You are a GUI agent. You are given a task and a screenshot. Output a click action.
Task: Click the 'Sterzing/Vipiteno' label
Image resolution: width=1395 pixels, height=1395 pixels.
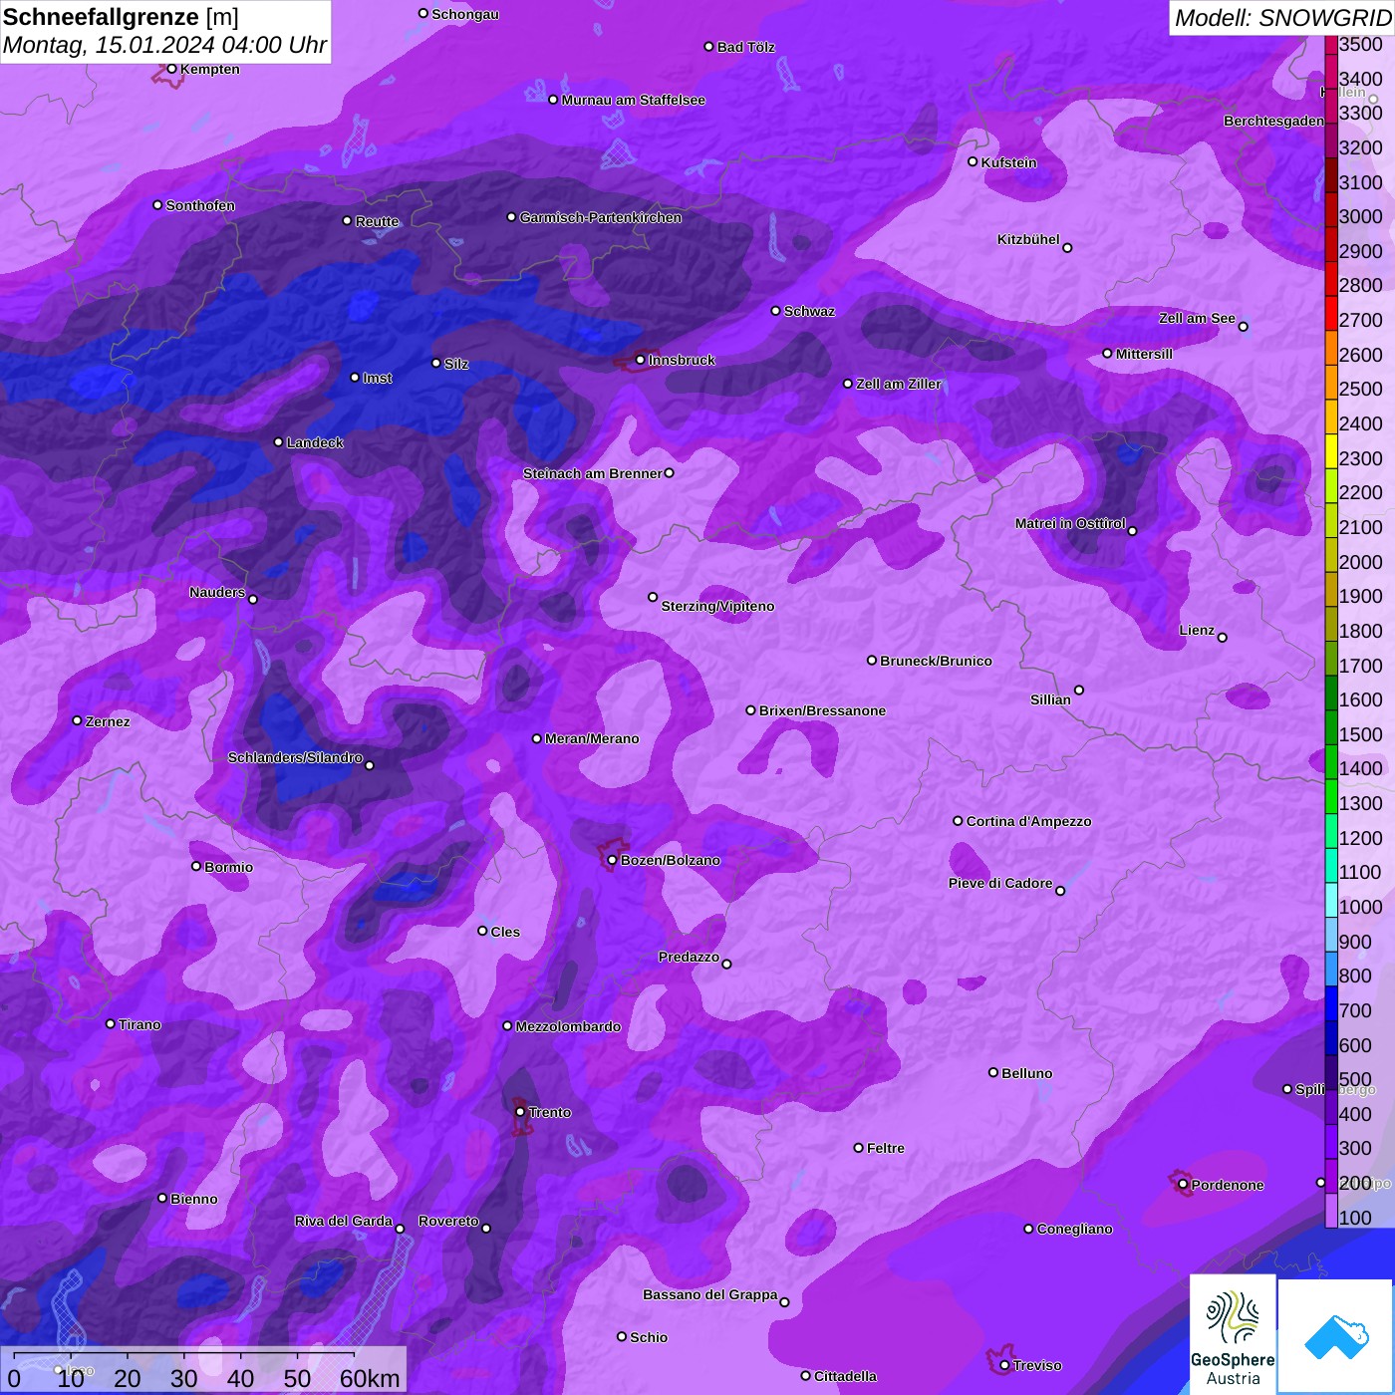(717, 606)
